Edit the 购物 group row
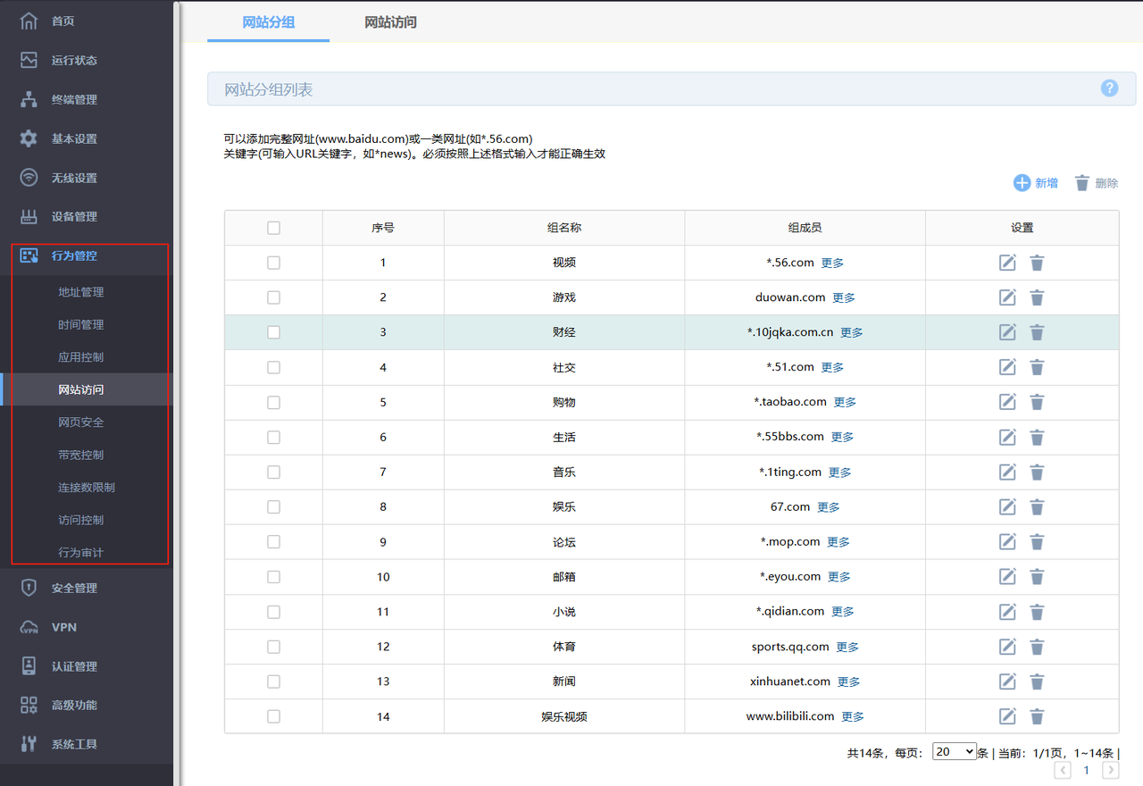 (x=1007, y=402)
